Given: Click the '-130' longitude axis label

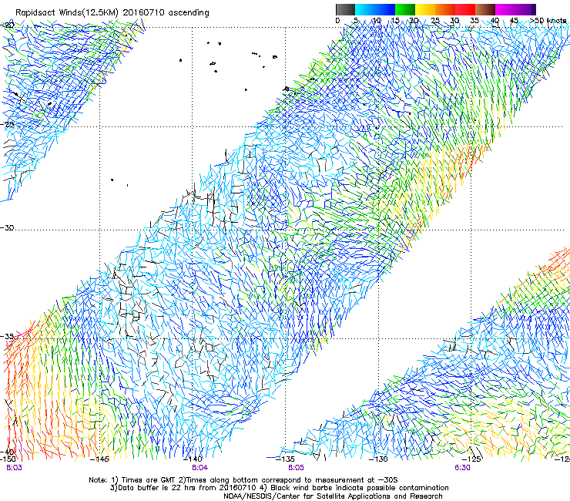Looking at the screenshot, I should (378, 459).
